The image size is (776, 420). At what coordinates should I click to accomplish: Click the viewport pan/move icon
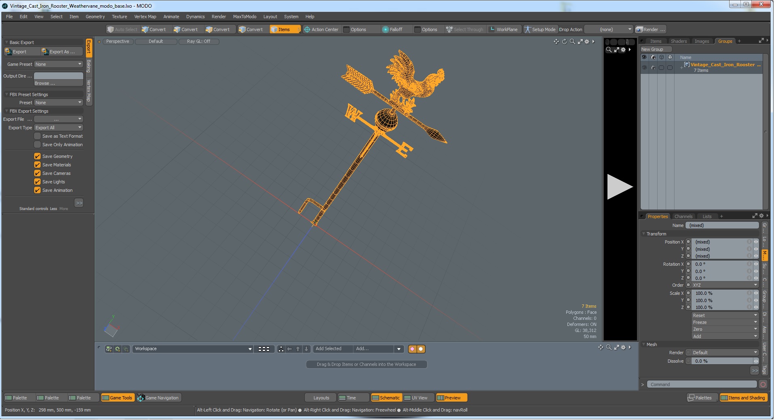coord(556,42)
